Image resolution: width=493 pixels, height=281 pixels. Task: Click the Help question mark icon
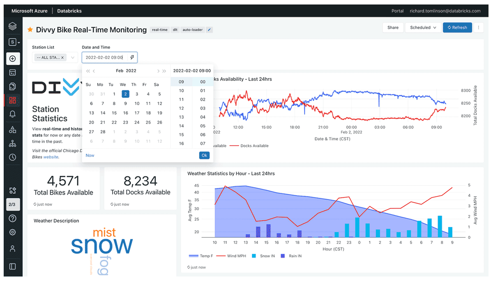click(x=13, y=218)
